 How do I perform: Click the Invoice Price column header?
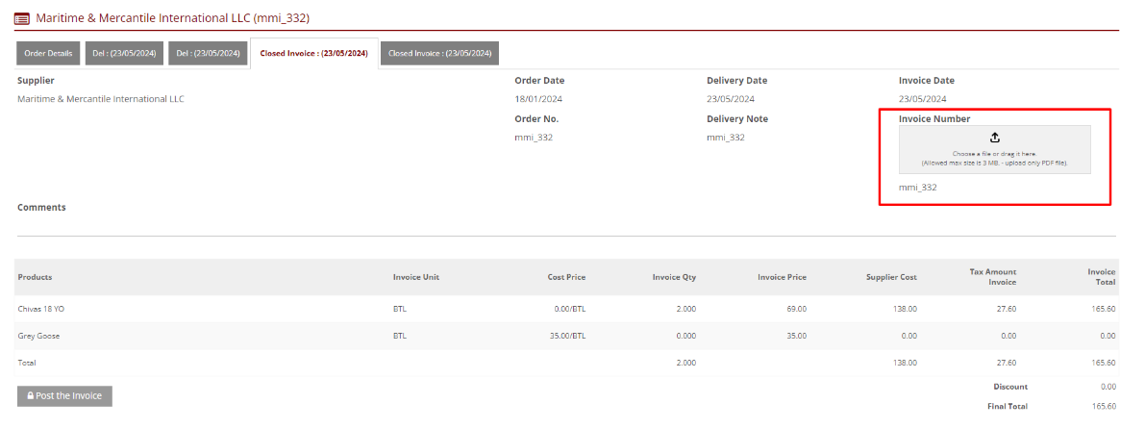coord(782,277)
